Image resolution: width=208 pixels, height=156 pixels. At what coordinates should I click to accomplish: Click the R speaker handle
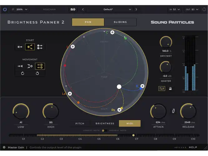142,86
